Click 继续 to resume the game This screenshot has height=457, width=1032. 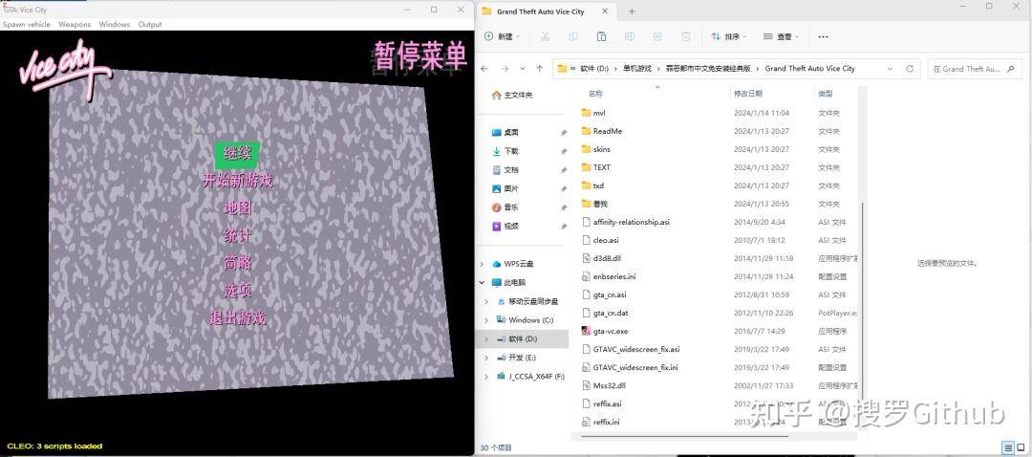[238, 154]
